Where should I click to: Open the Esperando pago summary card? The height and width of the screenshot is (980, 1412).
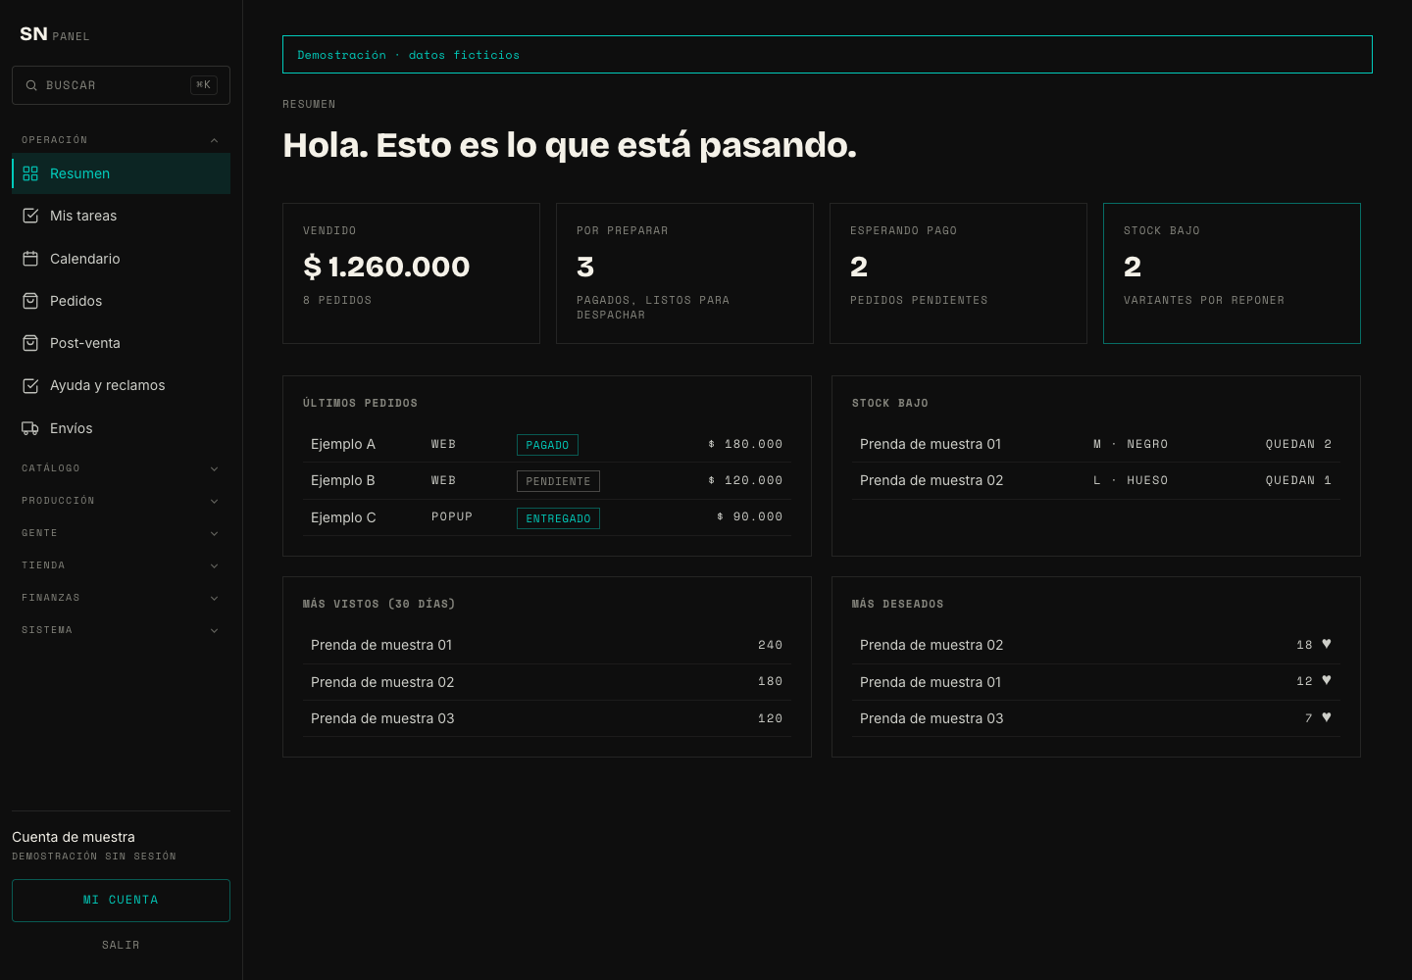coord(958,273)
